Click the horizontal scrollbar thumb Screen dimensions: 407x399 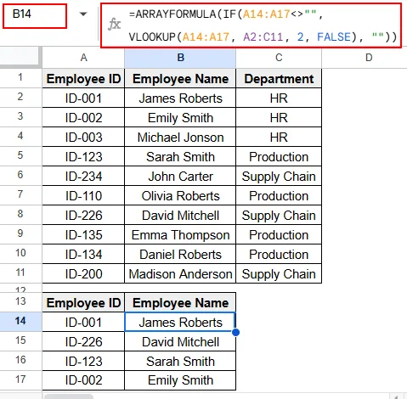click(x=69, y=396)
